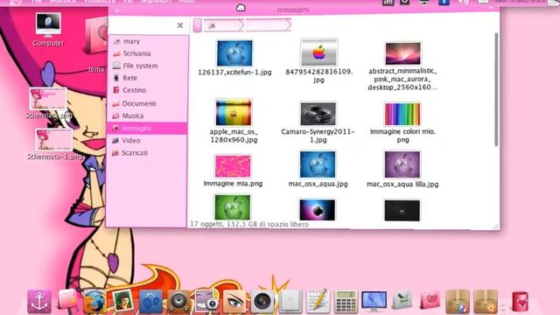Click status text "17 oggetti, 132,3 GB di spazio libero"

249,224
